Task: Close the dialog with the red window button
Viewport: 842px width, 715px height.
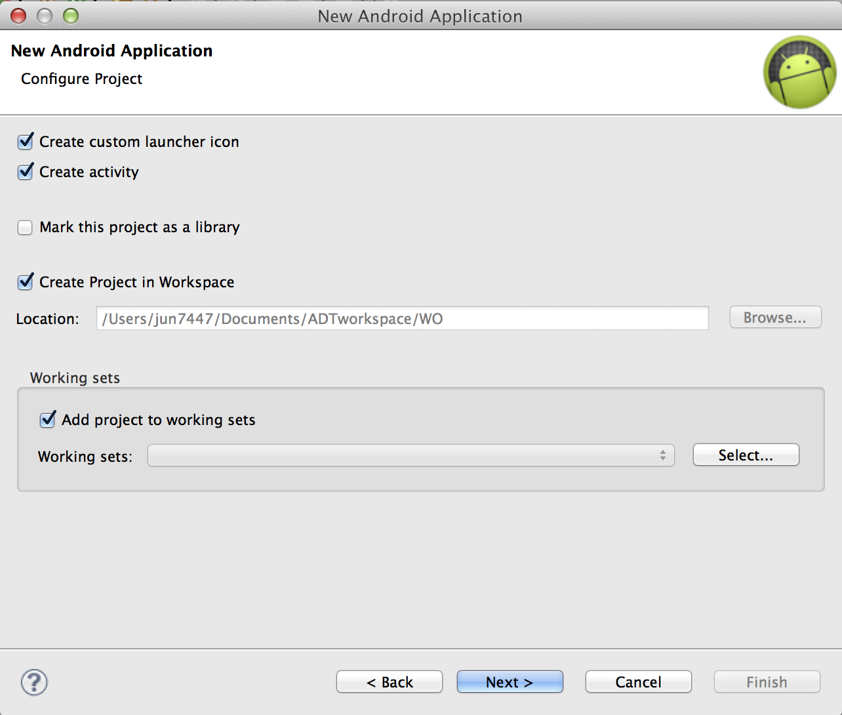Action: (18, 16)
